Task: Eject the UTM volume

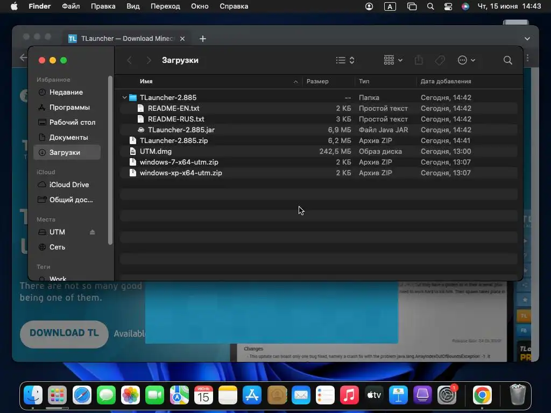Action: pyautogui.click(x=92, y=232)
